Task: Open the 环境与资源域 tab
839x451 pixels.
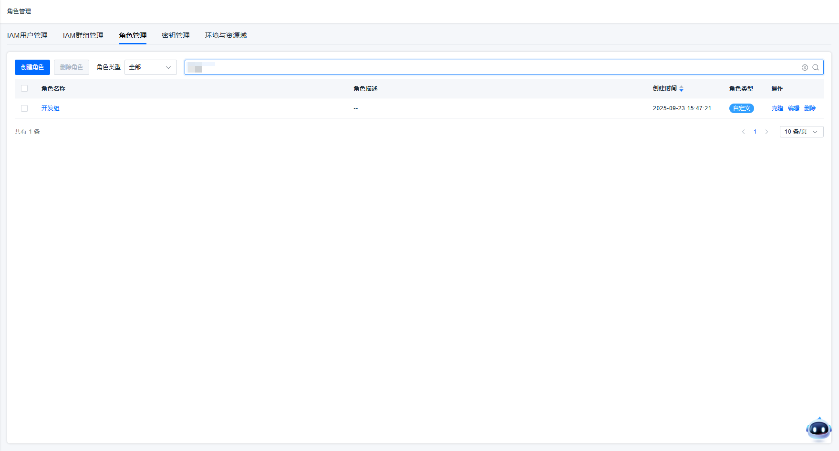Action: 226,35
